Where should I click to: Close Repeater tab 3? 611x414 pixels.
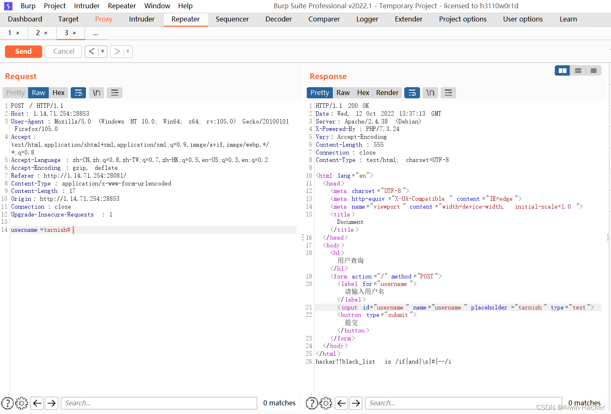click(x=74, y=33)
